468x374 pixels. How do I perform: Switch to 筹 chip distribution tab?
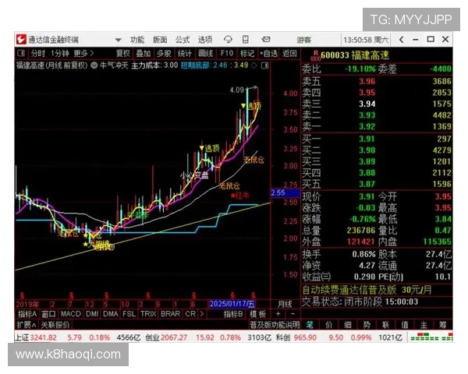(x=442, y=325)
